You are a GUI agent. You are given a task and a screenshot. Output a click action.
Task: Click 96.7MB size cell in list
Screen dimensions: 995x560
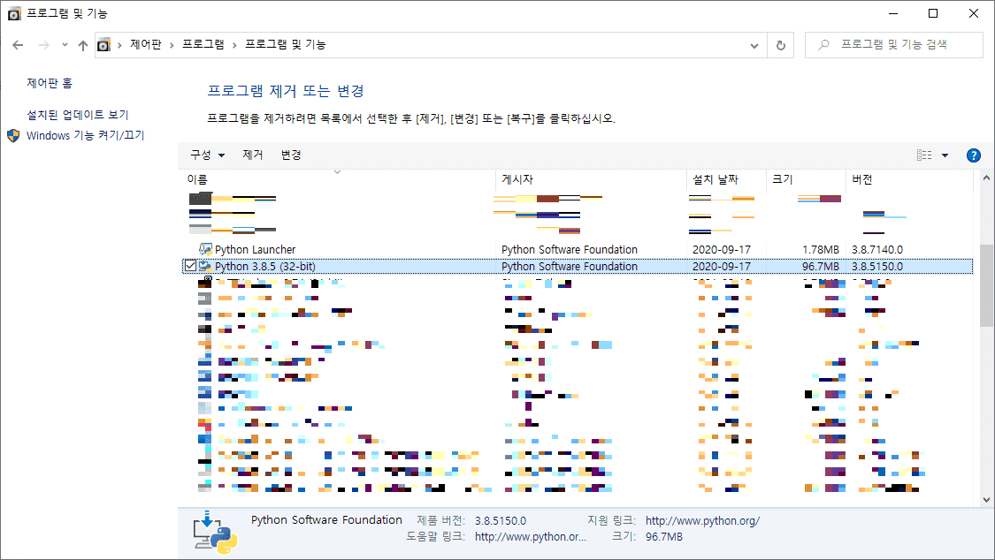click(x=821, y=266)
